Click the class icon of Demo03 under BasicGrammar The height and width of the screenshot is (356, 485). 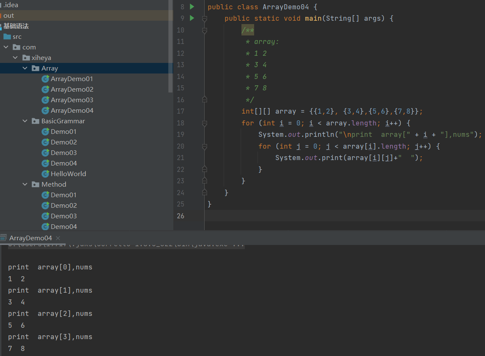tap(46, 152)
